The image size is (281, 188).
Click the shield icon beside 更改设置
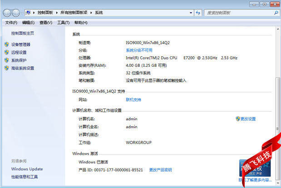pyautogui.click(x=237, y=119)
